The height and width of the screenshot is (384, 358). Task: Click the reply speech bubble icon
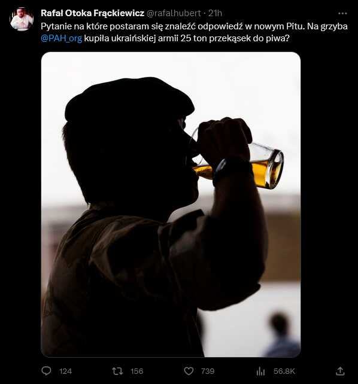point(46,371)
